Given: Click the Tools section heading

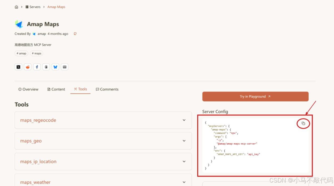Looking at the screenshot, I should [22, 104].
